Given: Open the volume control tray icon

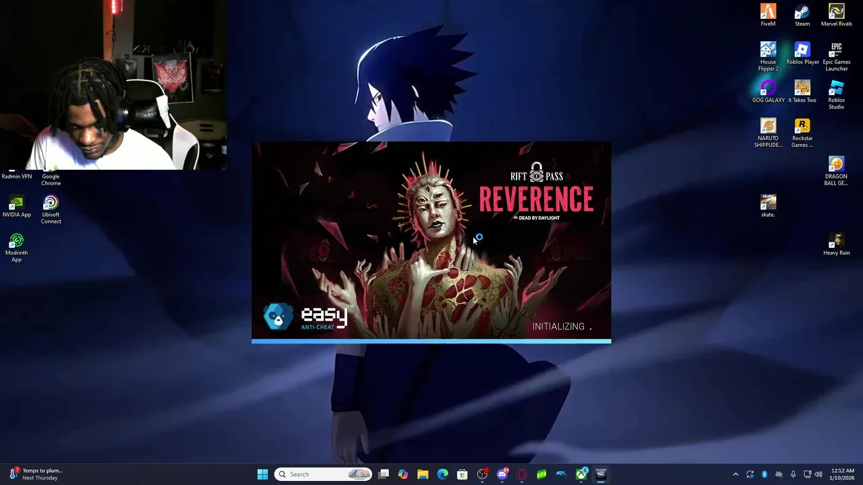Looking at the screenshot, I should tap(819, 474).
